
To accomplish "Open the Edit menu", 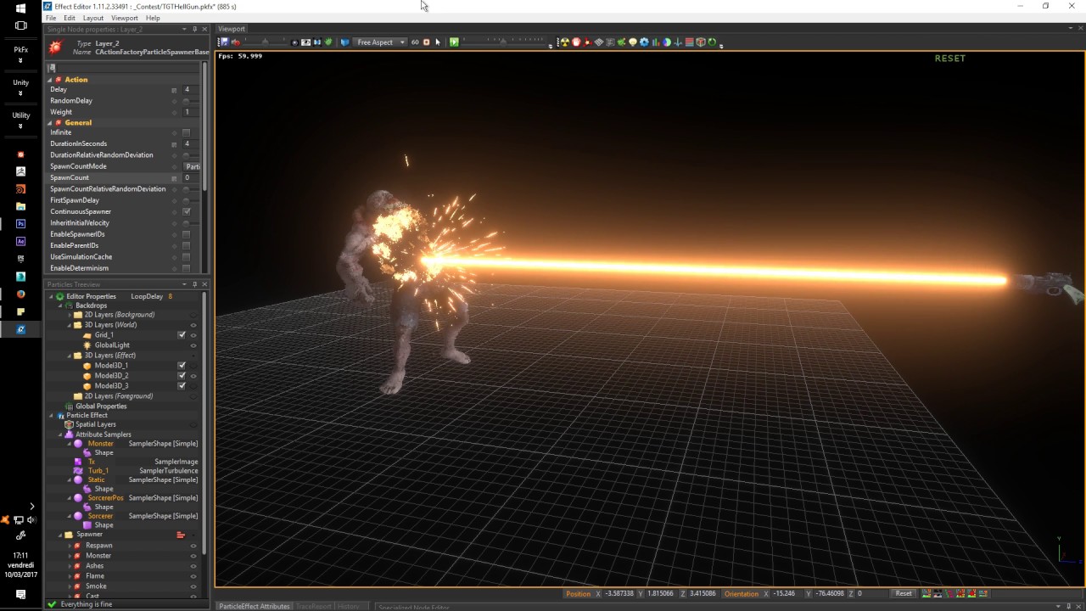I will pos(70,18).
